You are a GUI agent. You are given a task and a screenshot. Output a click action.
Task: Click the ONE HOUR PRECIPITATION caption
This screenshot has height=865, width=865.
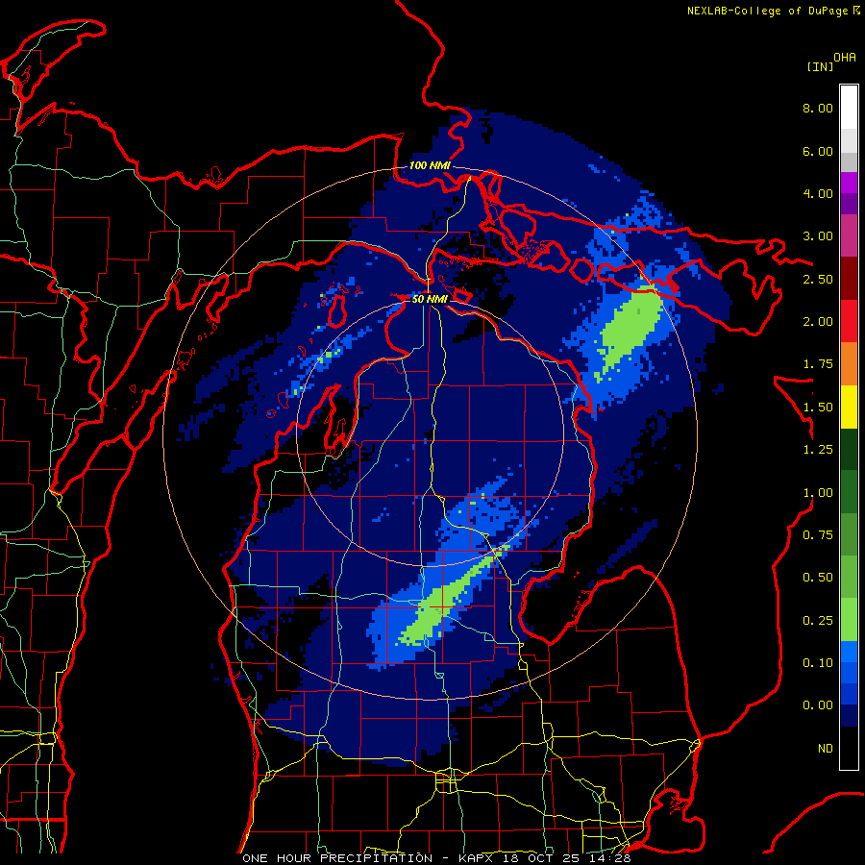[x=337, y=858]
